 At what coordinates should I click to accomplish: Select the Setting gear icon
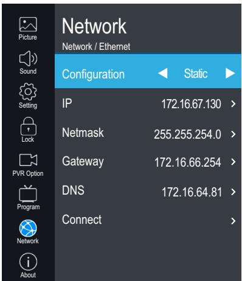point(28,92)
